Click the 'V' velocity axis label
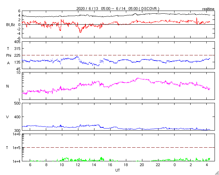 (x=8, y=117)
